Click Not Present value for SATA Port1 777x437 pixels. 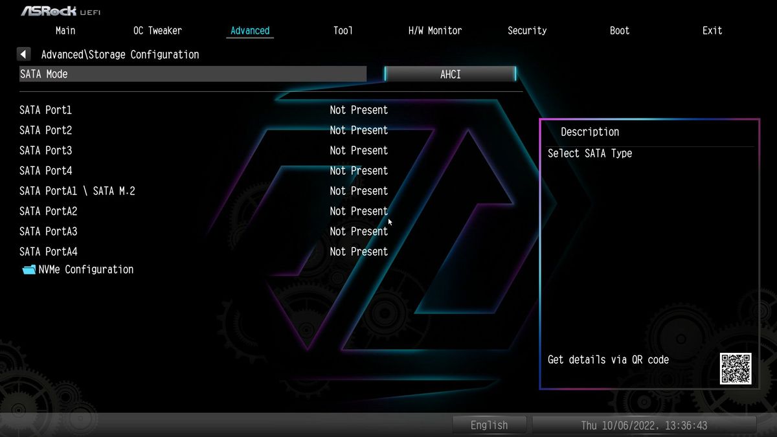[359, 110]
